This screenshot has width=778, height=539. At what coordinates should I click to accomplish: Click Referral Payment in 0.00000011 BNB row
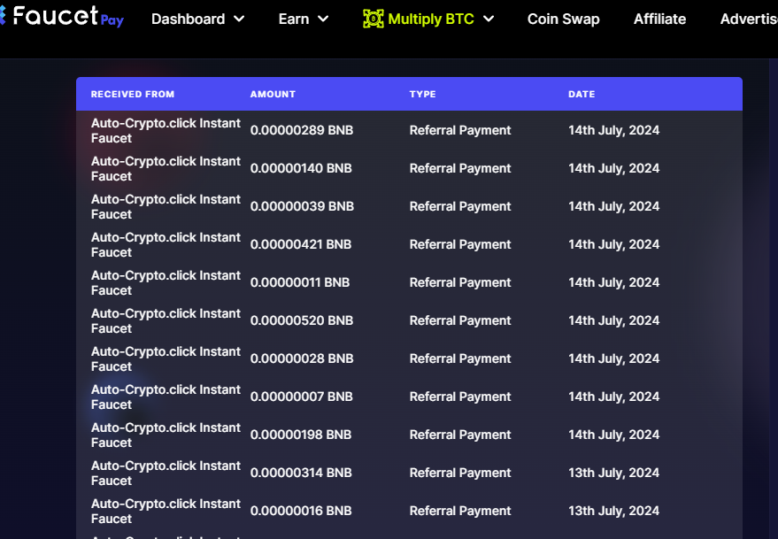pos(460,282)
